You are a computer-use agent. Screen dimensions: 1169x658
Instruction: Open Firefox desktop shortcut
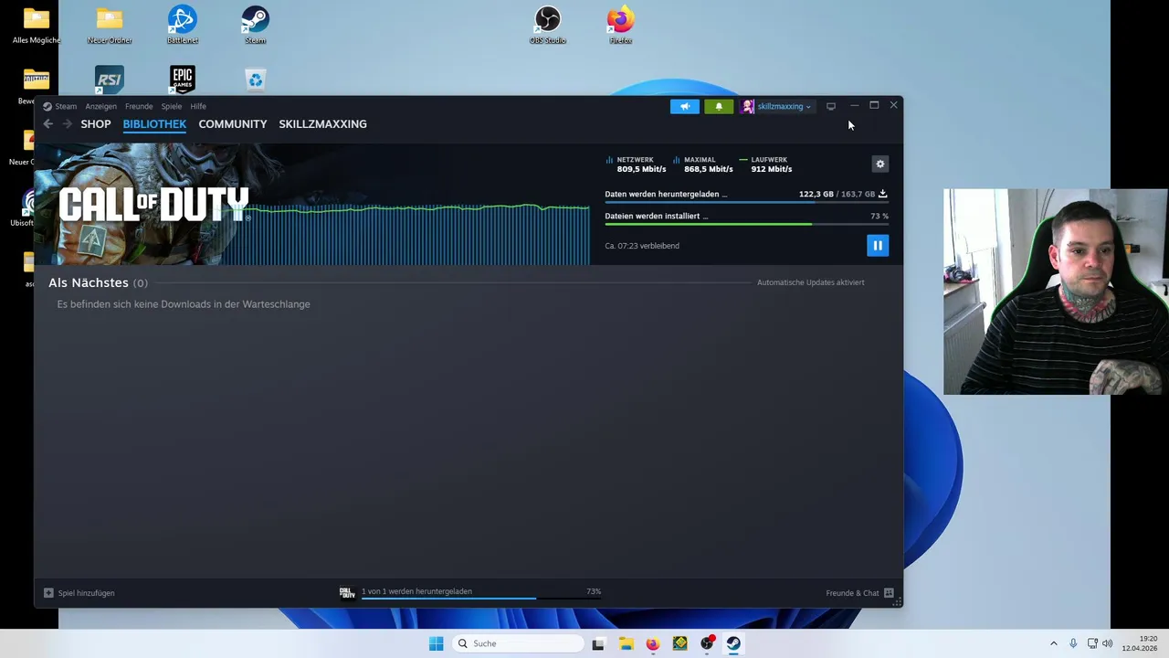(x=620, y=25)
